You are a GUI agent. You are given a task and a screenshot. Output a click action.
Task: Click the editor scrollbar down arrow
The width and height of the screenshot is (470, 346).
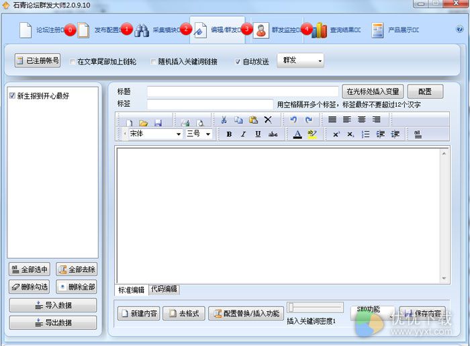[x=444, y=278]
